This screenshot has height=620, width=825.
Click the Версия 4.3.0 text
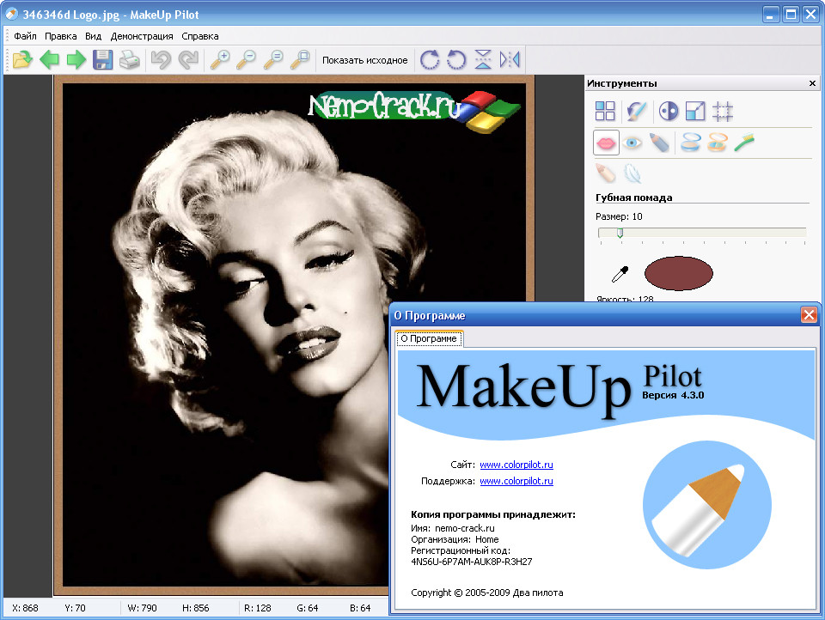point(673,396)
